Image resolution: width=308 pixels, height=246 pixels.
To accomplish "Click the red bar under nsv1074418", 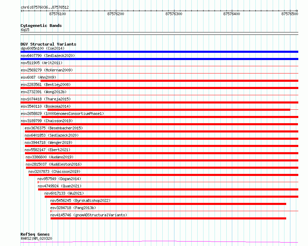I will pos(159,102).
